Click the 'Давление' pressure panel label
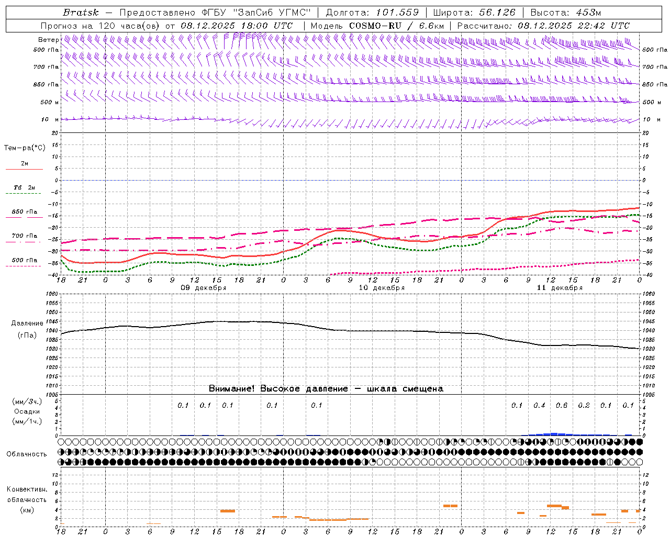The width and height of the screenshot is (670, 536). coord(27,323)
